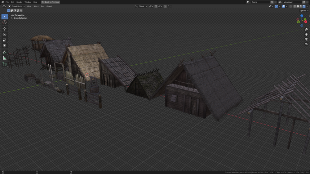Open the Render menu
This screenshot has width=310, height=174.
tap(19, 2)
